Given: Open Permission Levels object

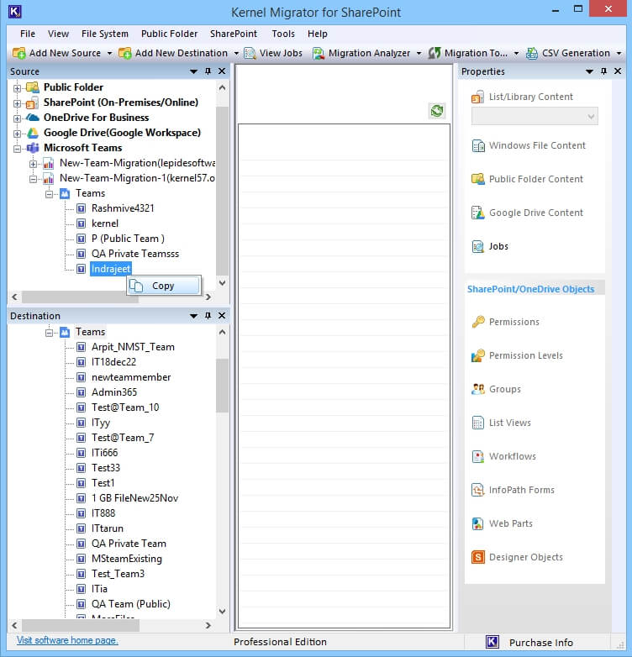Looking at the screenshot, I should tap(517, 355).
